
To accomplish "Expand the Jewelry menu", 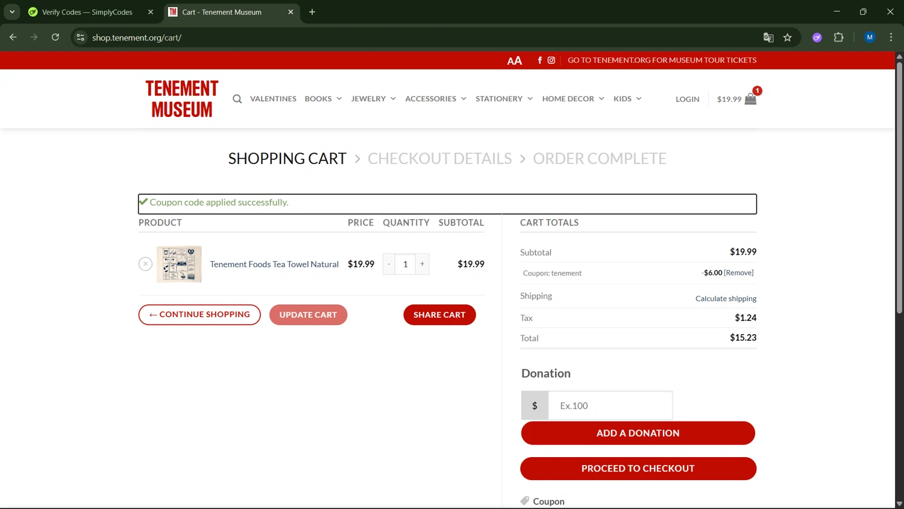I will [x=374, y=99].
